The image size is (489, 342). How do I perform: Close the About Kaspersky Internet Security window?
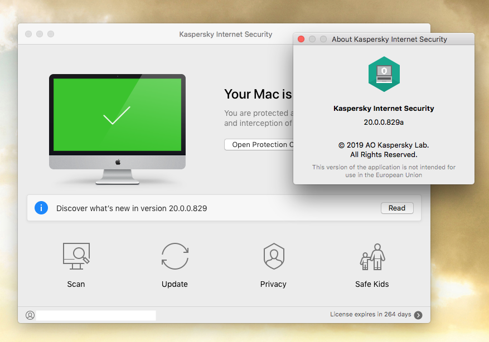click(x=301, y=39)
